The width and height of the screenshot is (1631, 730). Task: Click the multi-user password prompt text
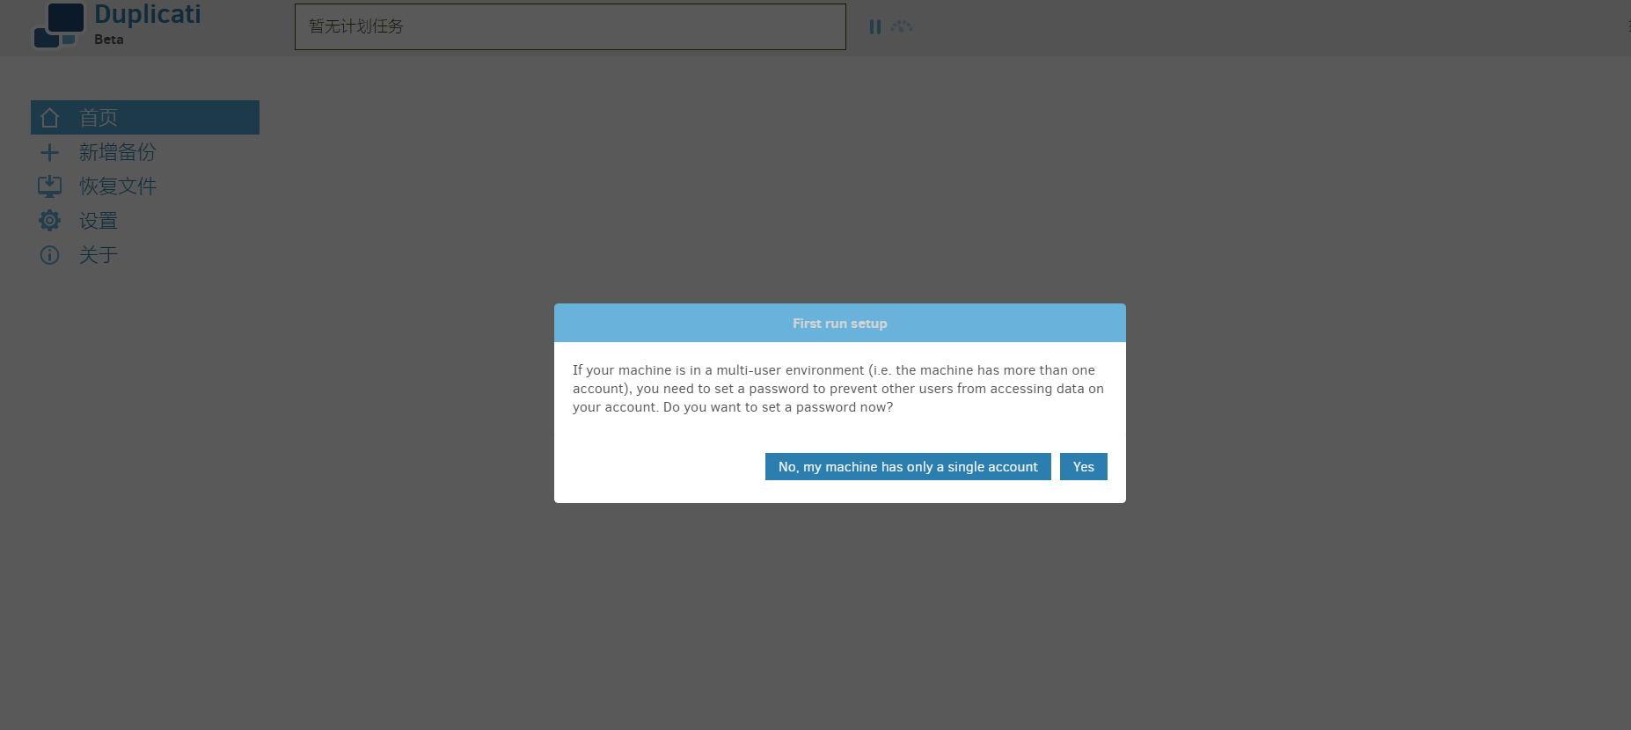(837, 389)
